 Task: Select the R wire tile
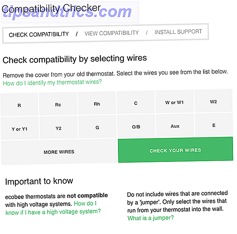coord(19,105)
